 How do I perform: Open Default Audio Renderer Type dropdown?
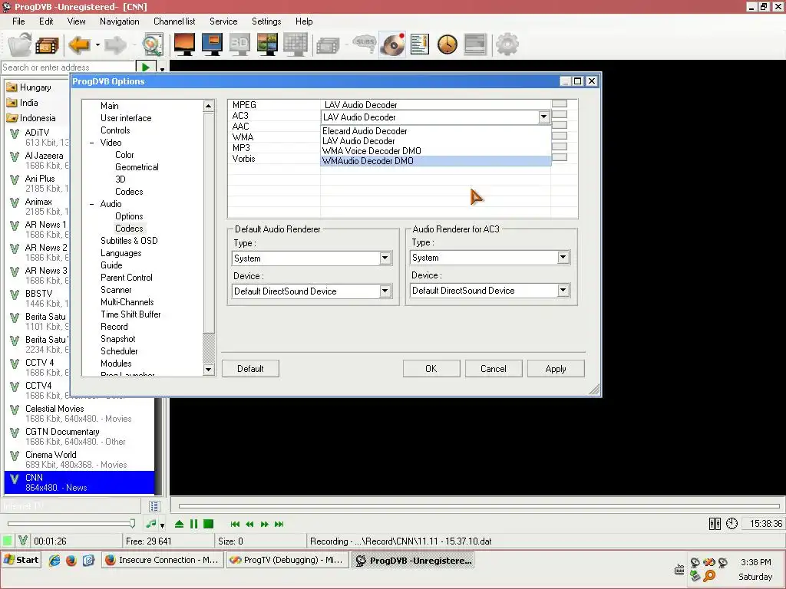[385, 258]
